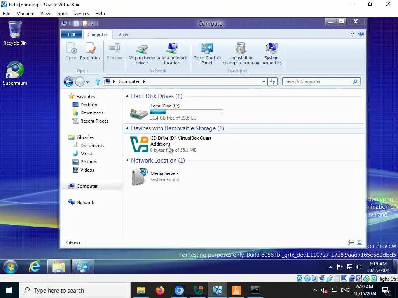
Task: Launch Internet Explorer from guest taskbar
Action: 34,267
